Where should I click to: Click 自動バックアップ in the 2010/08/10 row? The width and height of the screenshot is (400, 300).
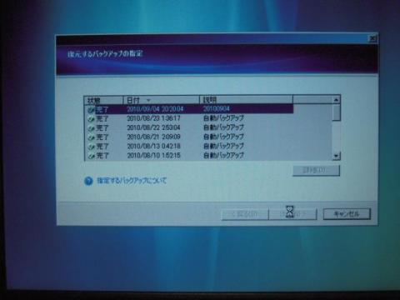click(223, 155)
